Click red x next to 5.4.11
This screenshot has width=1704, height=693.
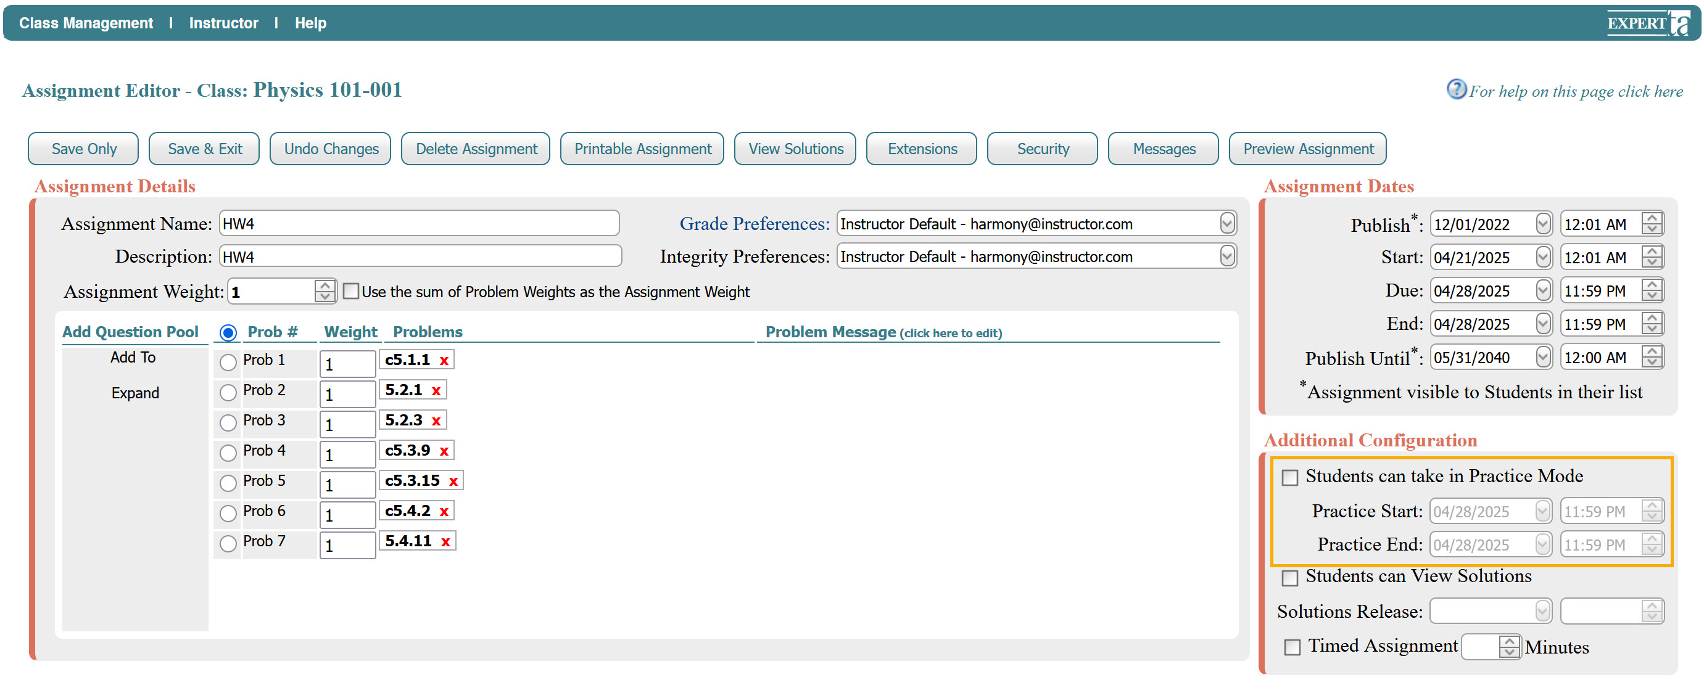[x=445, y=541]
